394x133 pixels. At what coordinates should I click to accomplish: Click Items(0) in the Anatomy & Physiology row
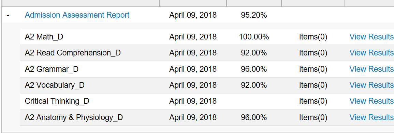click(x=313, y=117)
